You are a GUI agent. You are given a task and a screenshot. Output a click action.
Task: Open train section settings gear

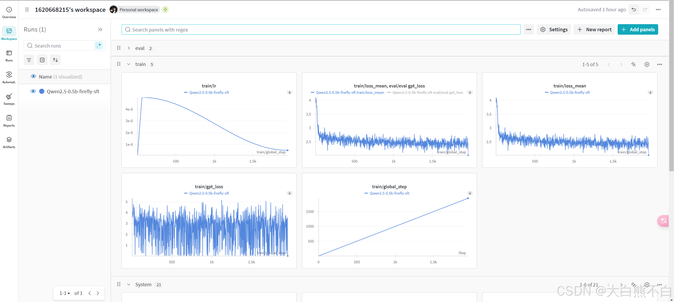coord(647,64)
